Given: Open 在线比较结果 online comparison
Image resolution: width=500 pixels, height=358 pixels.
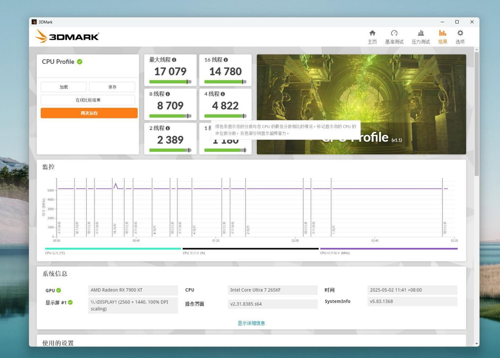Looking at the screenshot, I should 88,100.
